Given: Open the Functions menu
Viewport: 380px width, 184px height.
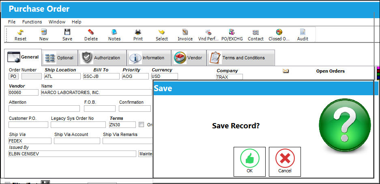Looking at the screenshot, I should point(32,22).
